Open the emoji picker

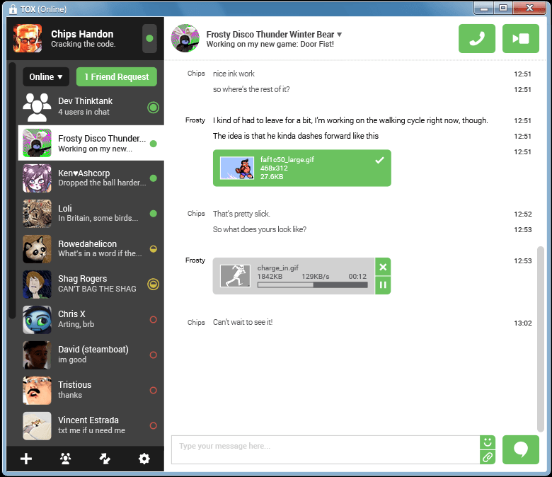coord(487,442)
